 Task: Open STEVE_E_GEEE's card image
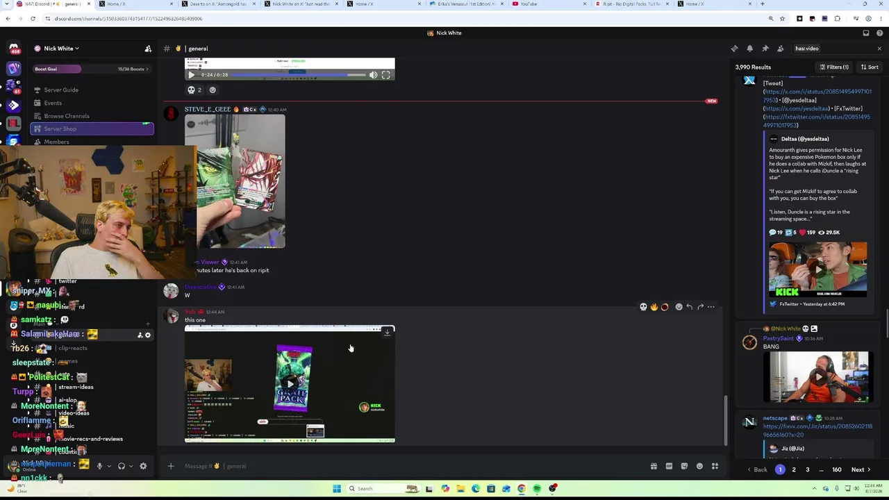[235, 181]
